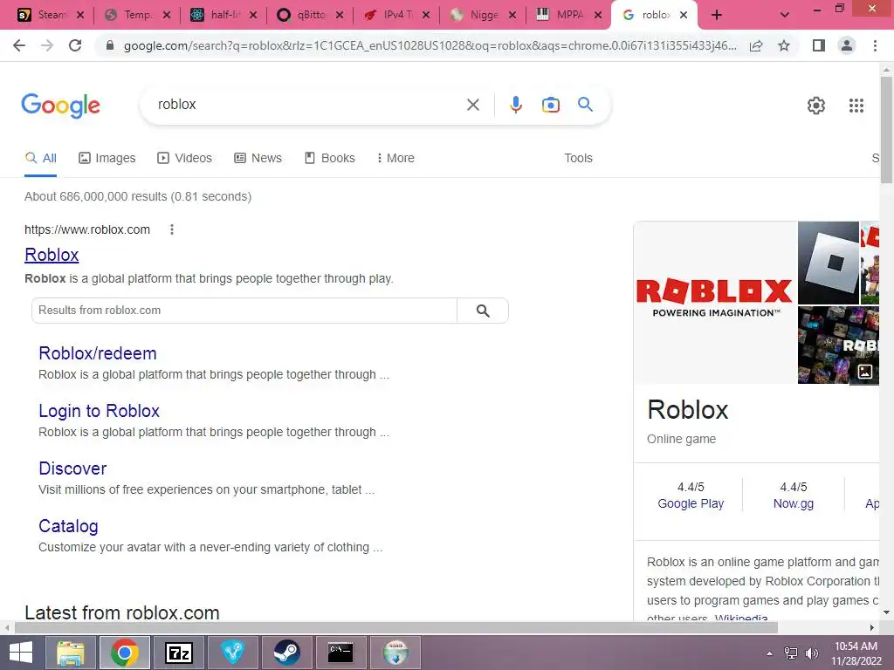
Task: Share this page via address bar icon
Action: (756, 45)
